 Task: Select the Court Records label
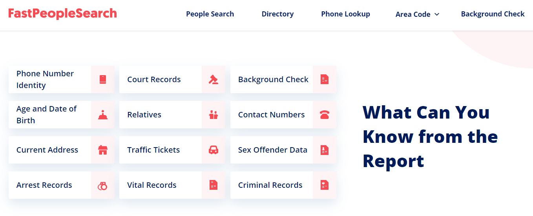[154, 79]
